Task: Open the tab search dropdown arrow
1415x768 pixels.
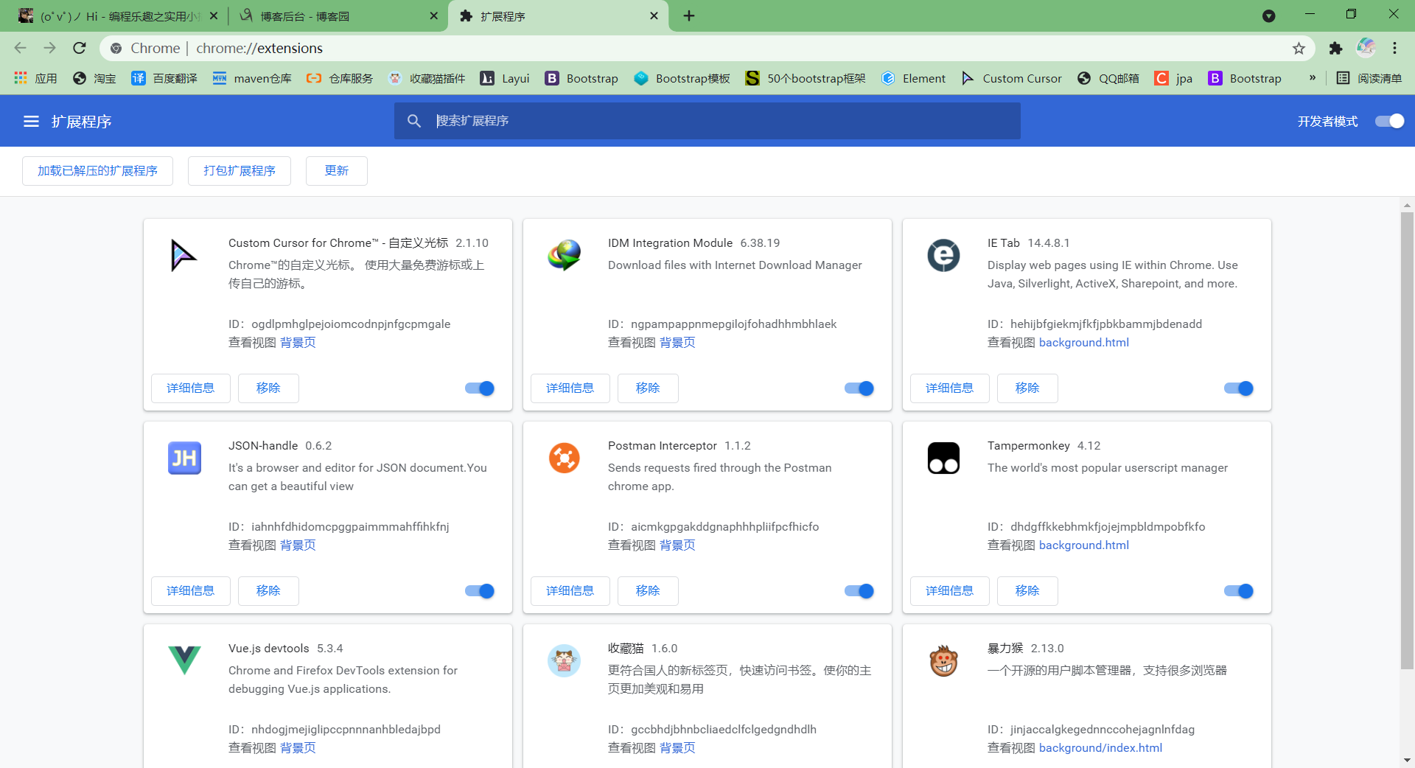Action: coord(1268,15)
